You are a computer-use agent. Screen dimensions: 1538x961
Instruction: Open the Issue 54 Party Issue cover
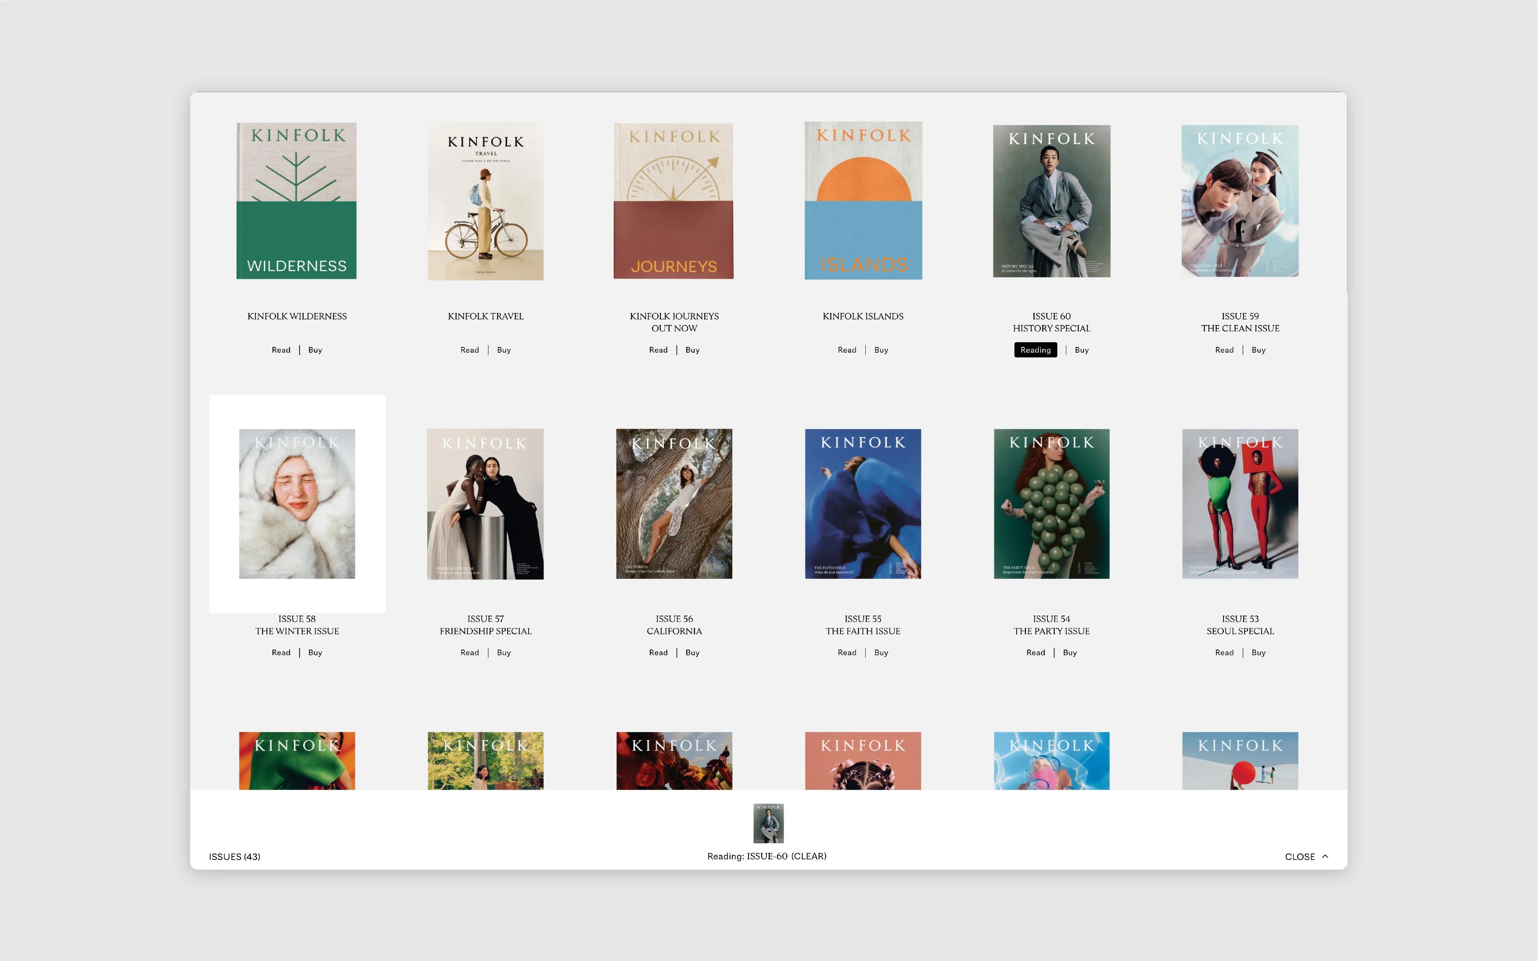coord(1051,504)
